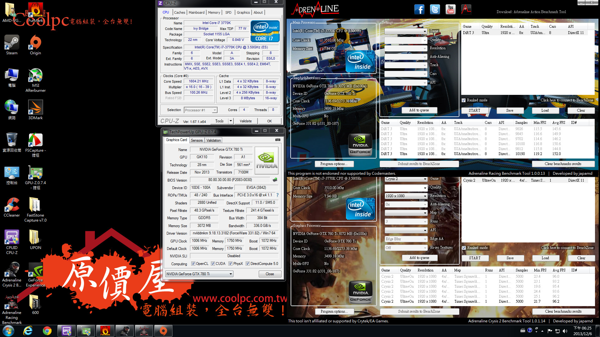The height and width of the screenshot is (337, 600).
Task: Toggle PhysX checkbox in GPU-Z
Action: point(230,264)
